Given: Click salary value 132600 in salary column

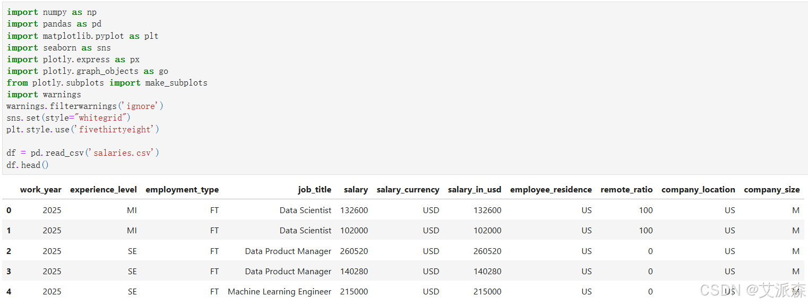Looking at the screenshot, I should click(x=354, y=210).
